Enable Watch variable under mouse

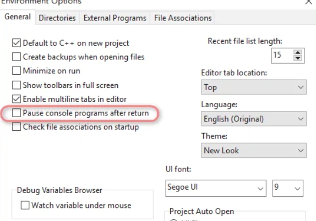pos(25,205)
